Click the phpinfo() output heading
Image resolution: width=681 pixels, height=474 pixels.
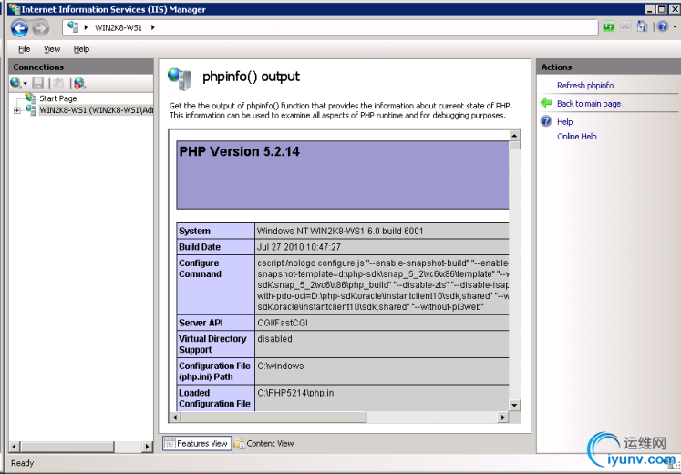pyautogui.click(x=251, y=77)
